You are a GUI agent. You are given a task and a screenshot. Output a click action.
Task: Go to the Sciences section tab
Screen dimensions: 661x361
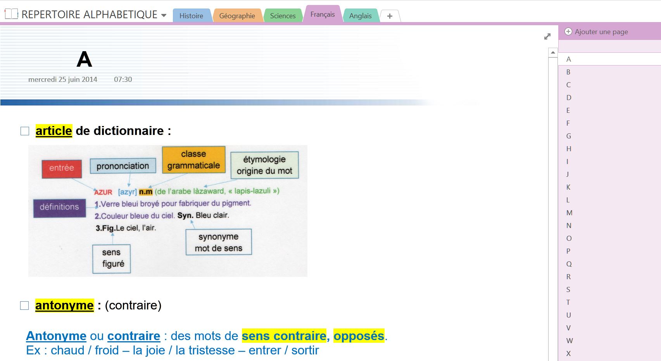click(283, 16)
